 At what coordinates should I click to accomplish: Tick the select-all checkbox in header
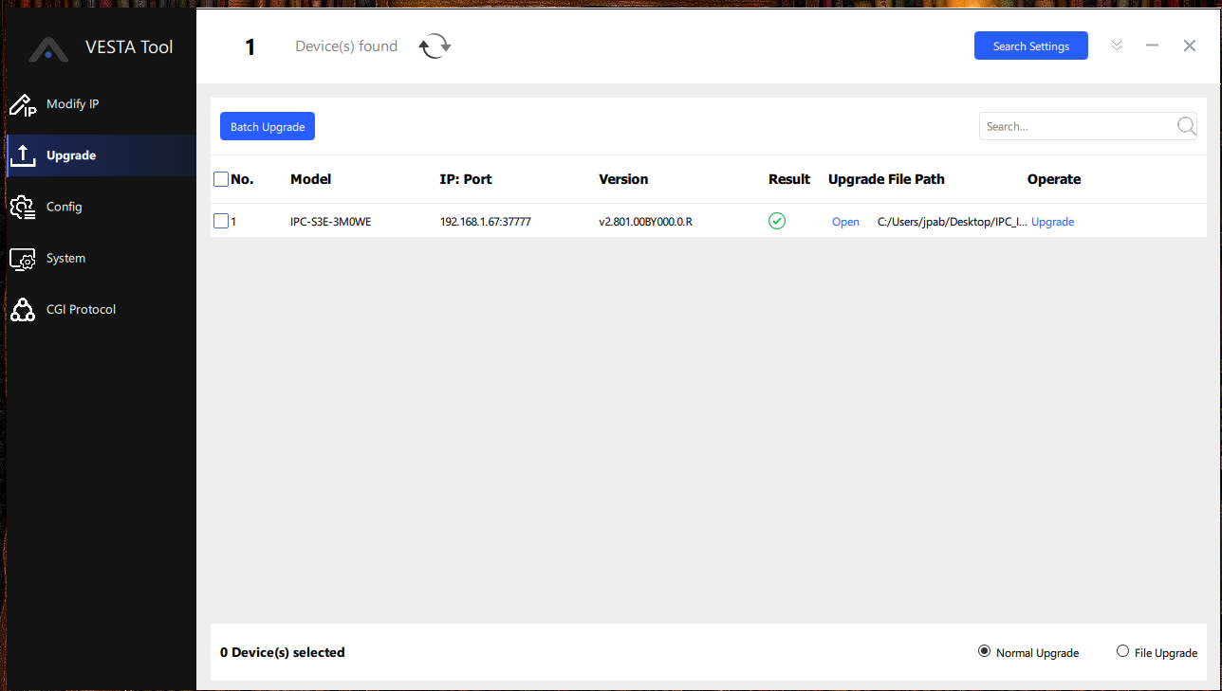point(221,179)
